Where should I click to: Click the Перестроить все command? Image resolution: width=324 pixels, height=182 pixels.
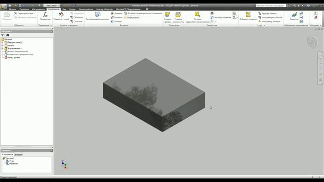pyautogui.click(x=24, y=14)
